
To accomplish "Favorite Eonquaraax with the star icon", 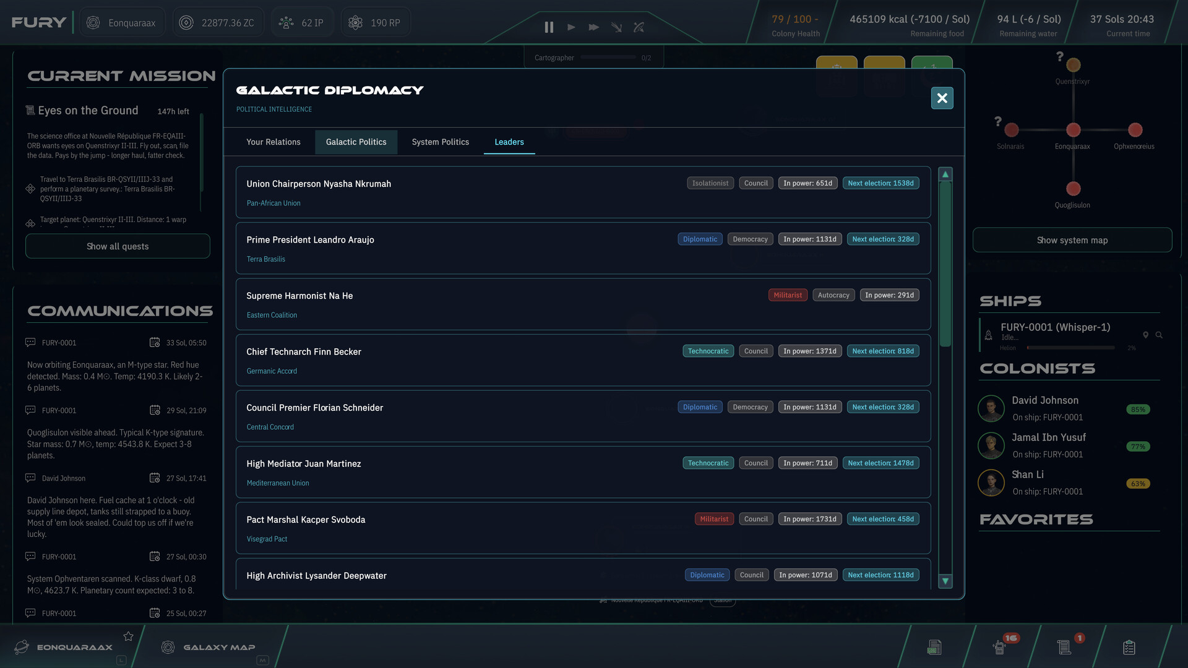I will (x=128, y=636).
